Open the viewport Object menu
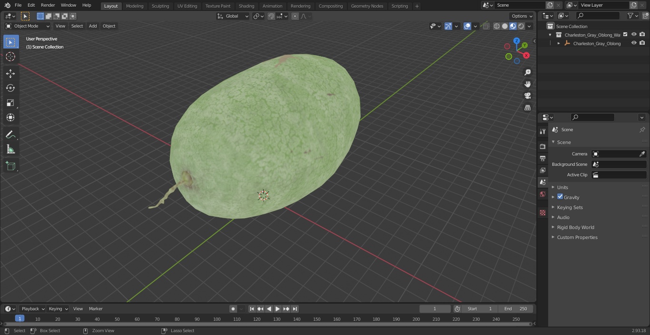 [x=109, y=26]
